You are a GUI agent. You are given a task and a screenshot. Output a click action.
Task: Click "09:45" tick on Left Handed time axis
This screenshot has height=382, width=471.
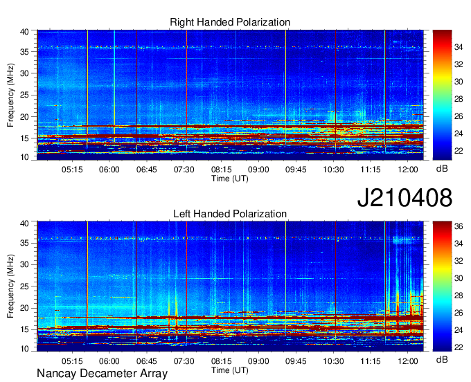[x=296, y=361]
